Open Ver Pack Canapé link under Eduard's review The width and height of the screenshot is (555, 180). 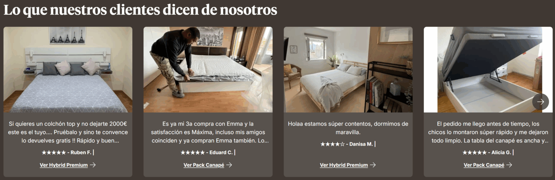coord(204,165)
